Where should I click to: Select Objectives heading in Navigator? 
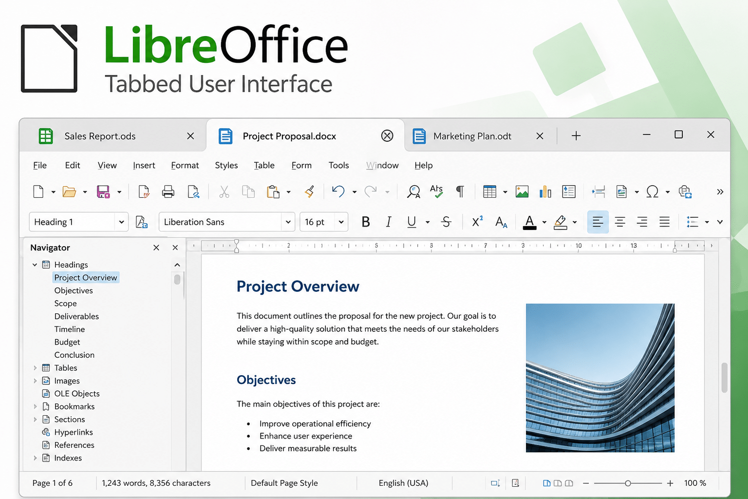coord(74,290)
